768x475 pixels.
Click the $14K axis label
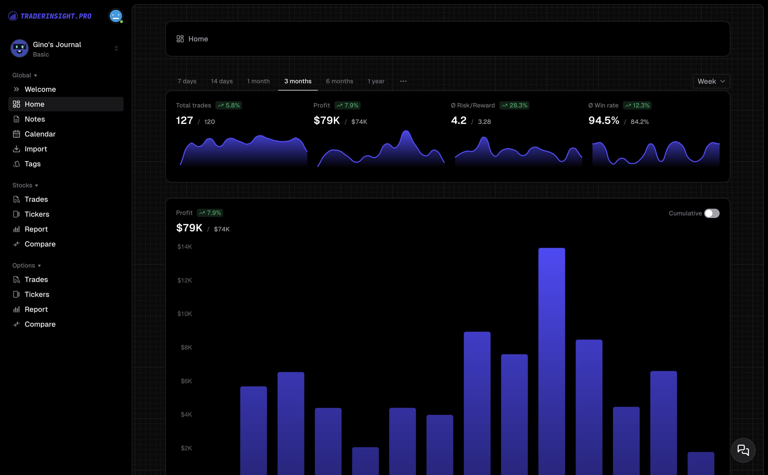click(185, 246)
